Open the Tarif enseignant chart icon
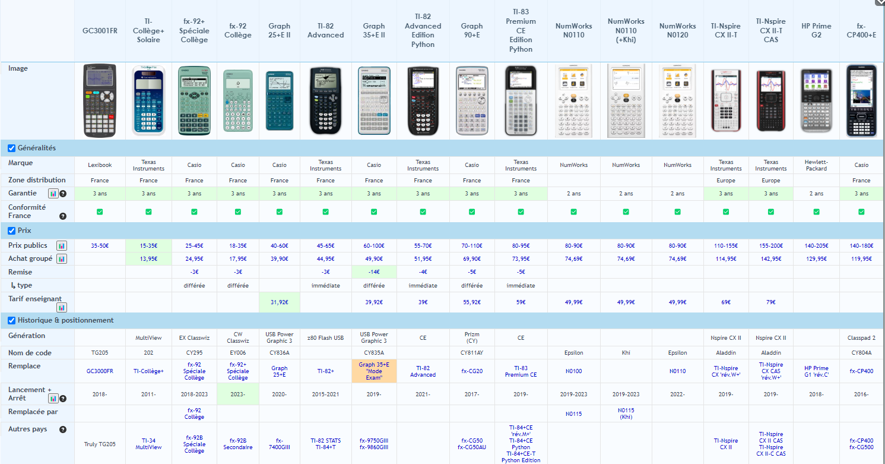This screenshot has width=885, height=464. (61, 307)
